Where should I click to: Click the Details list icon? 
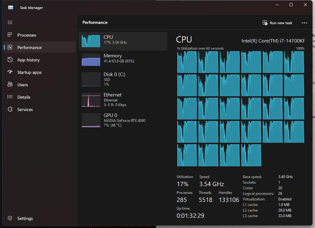[10, 97]
